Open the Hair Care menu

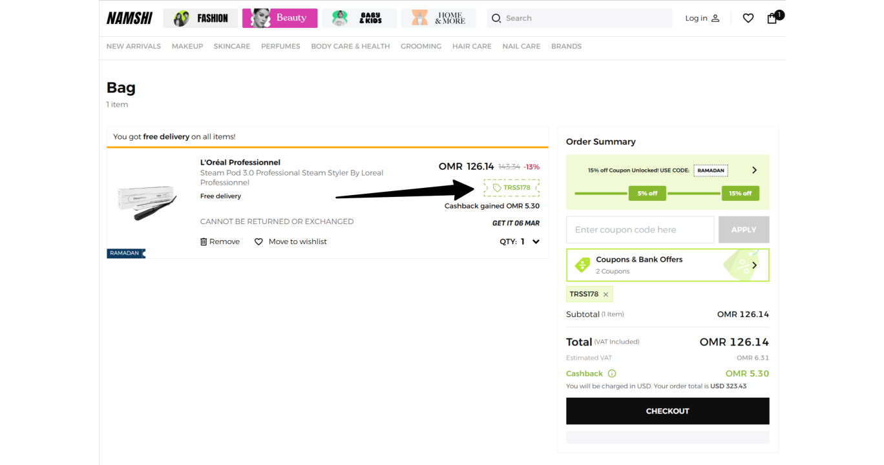point(472,46)
